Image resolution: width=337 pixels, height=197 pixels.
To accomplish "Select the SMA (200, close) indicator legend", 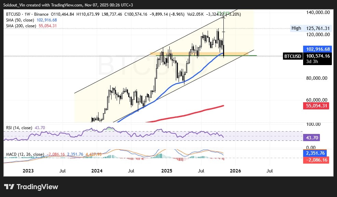I will [x=21, y=26].
